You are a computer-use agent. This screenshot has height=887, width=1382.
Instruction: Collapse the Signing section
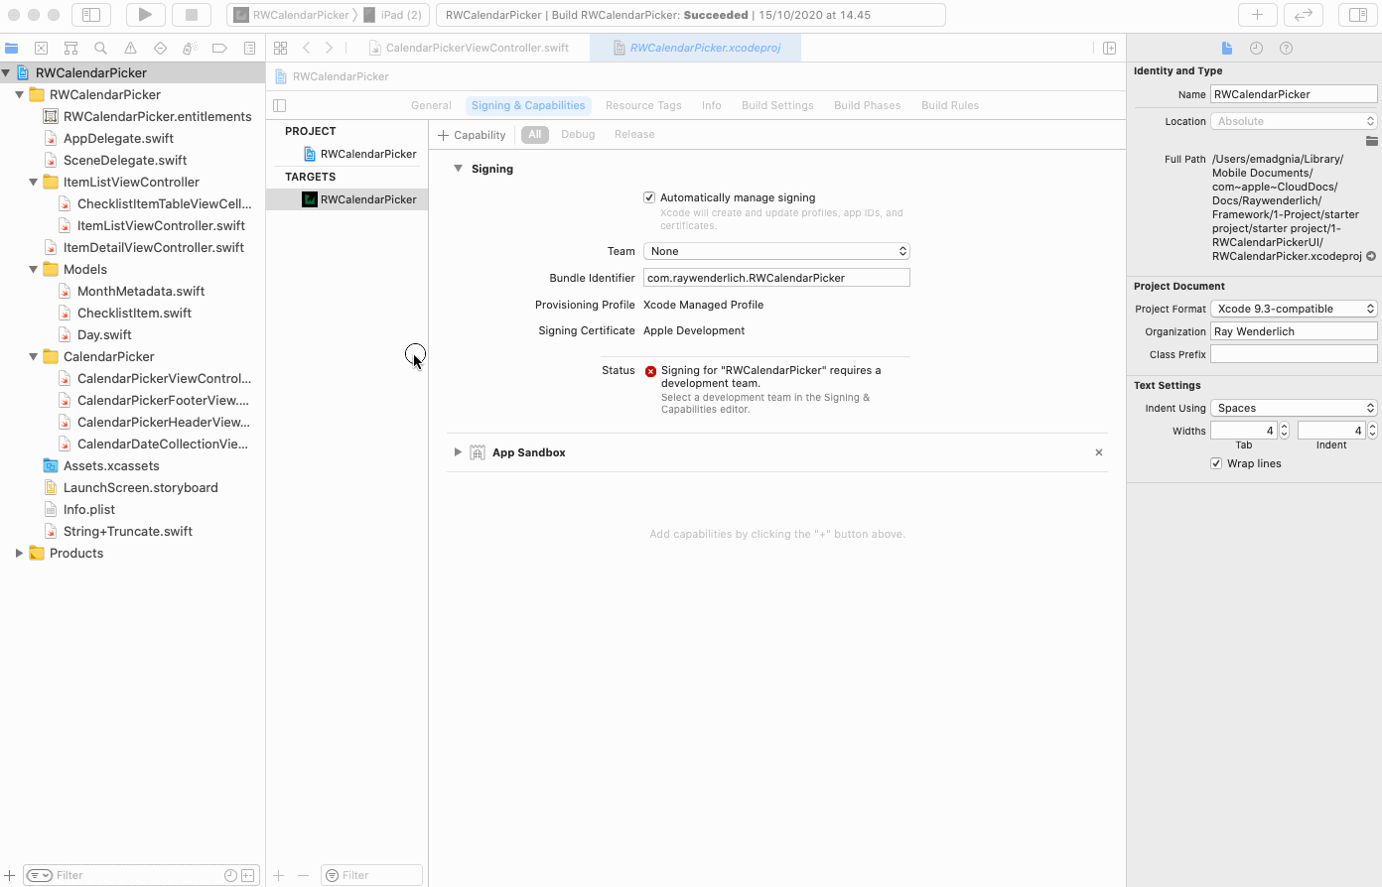[x=458, y=169]
